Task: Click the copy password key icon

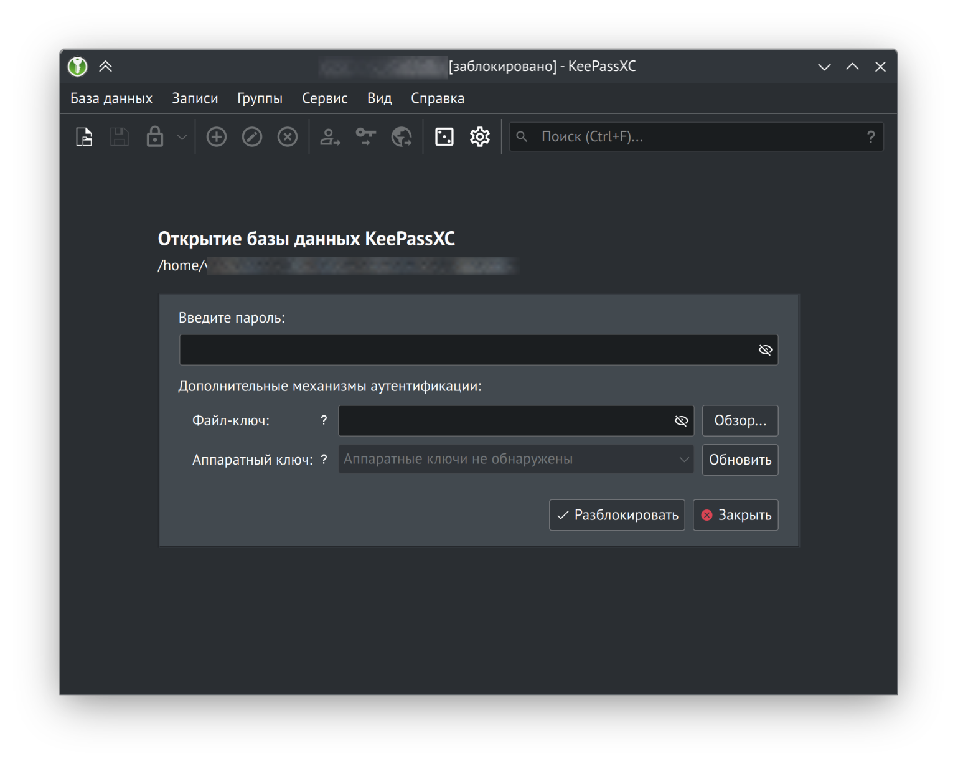Action: [x=366, y=136]
